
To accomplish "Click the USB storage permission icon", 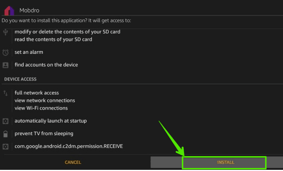I will click(5, 32).
